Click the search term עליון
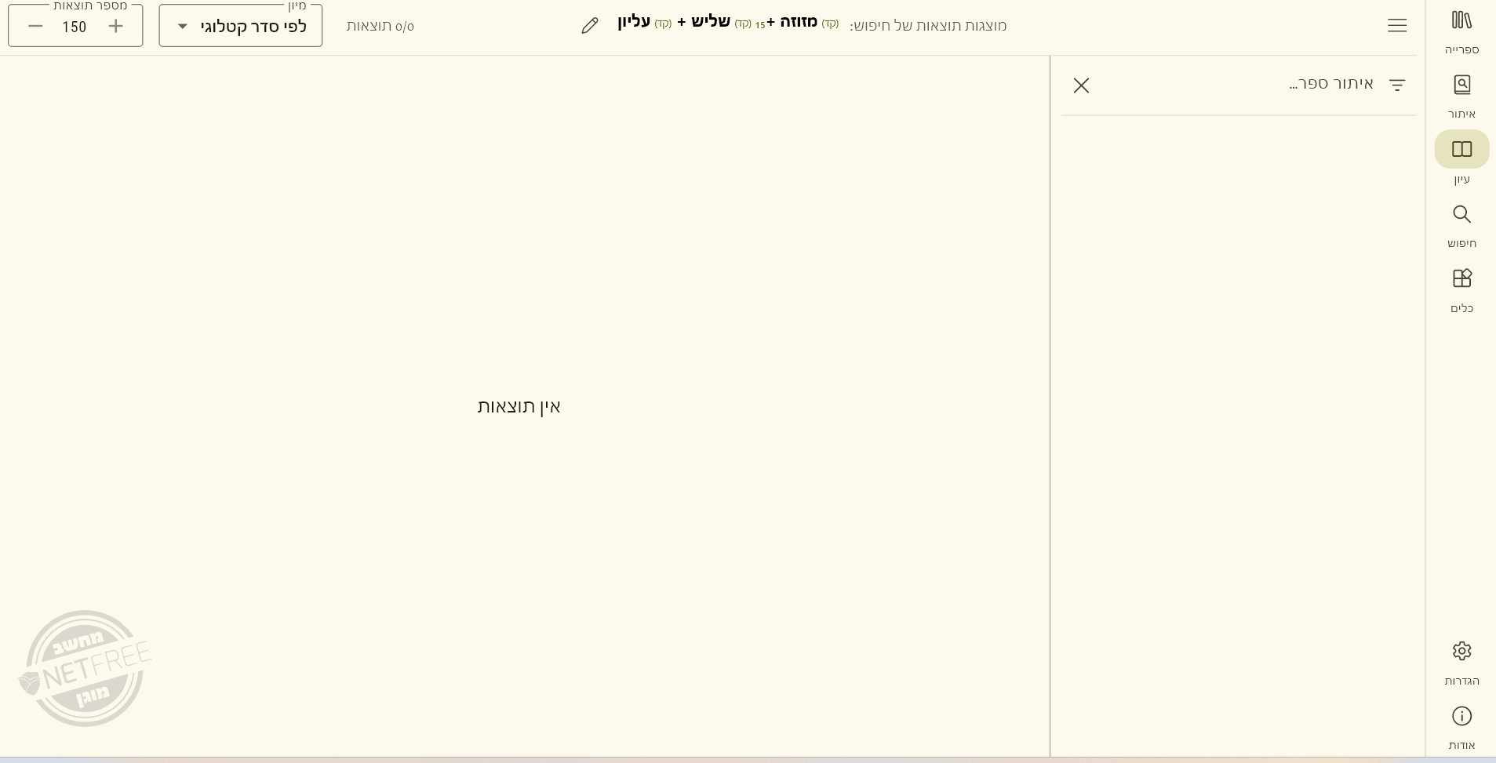 pos(634,22)
